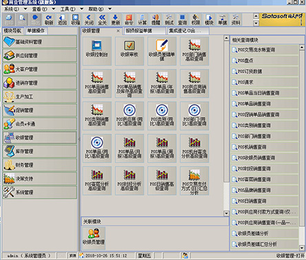This screenshot has height=260, width=306.
Task: Click toolbar scroll-up arrow beside Sotosoft logo
Action: (256, 16)
